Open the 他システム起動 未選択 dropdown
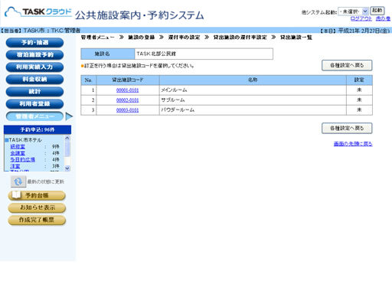The width and height of the screenshot is (392, 294). (353, 11)
